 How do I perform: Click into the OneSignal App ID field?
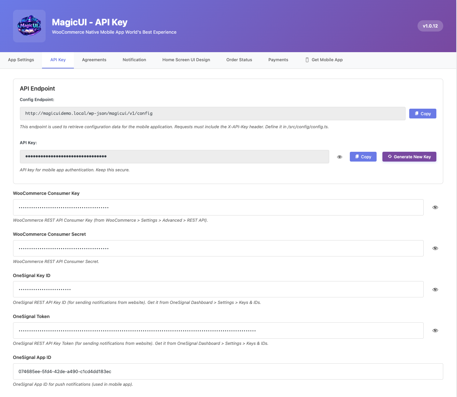coord(228,372)
